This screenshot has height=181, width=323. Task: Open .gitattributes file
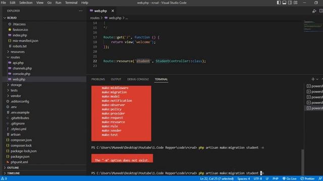click(x=20, y=118)
